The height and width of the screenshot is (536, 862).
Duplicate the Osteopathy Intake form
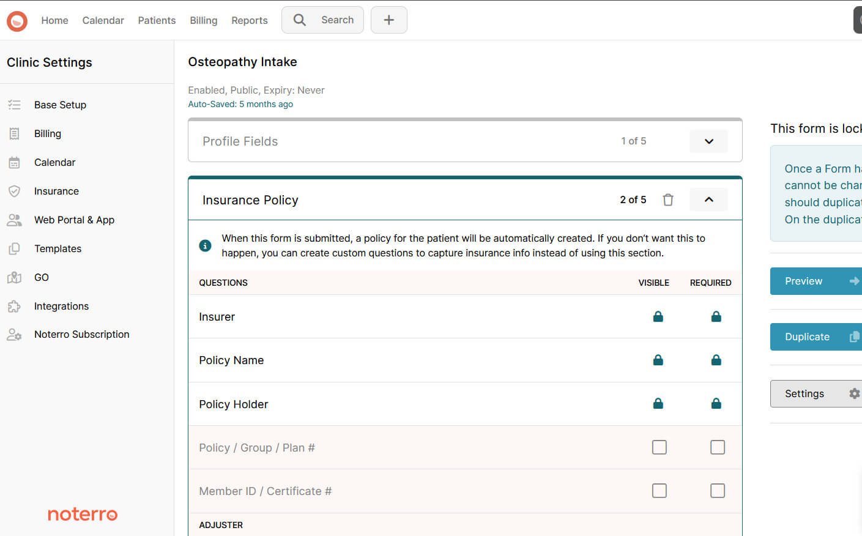pos(816,337)
